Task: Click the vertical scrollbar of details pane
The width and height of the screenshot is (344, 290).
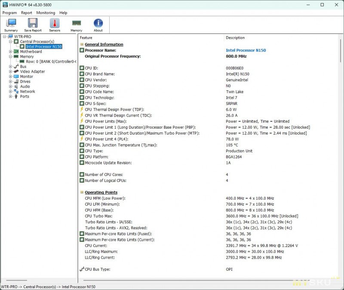Action: point(341,50)
